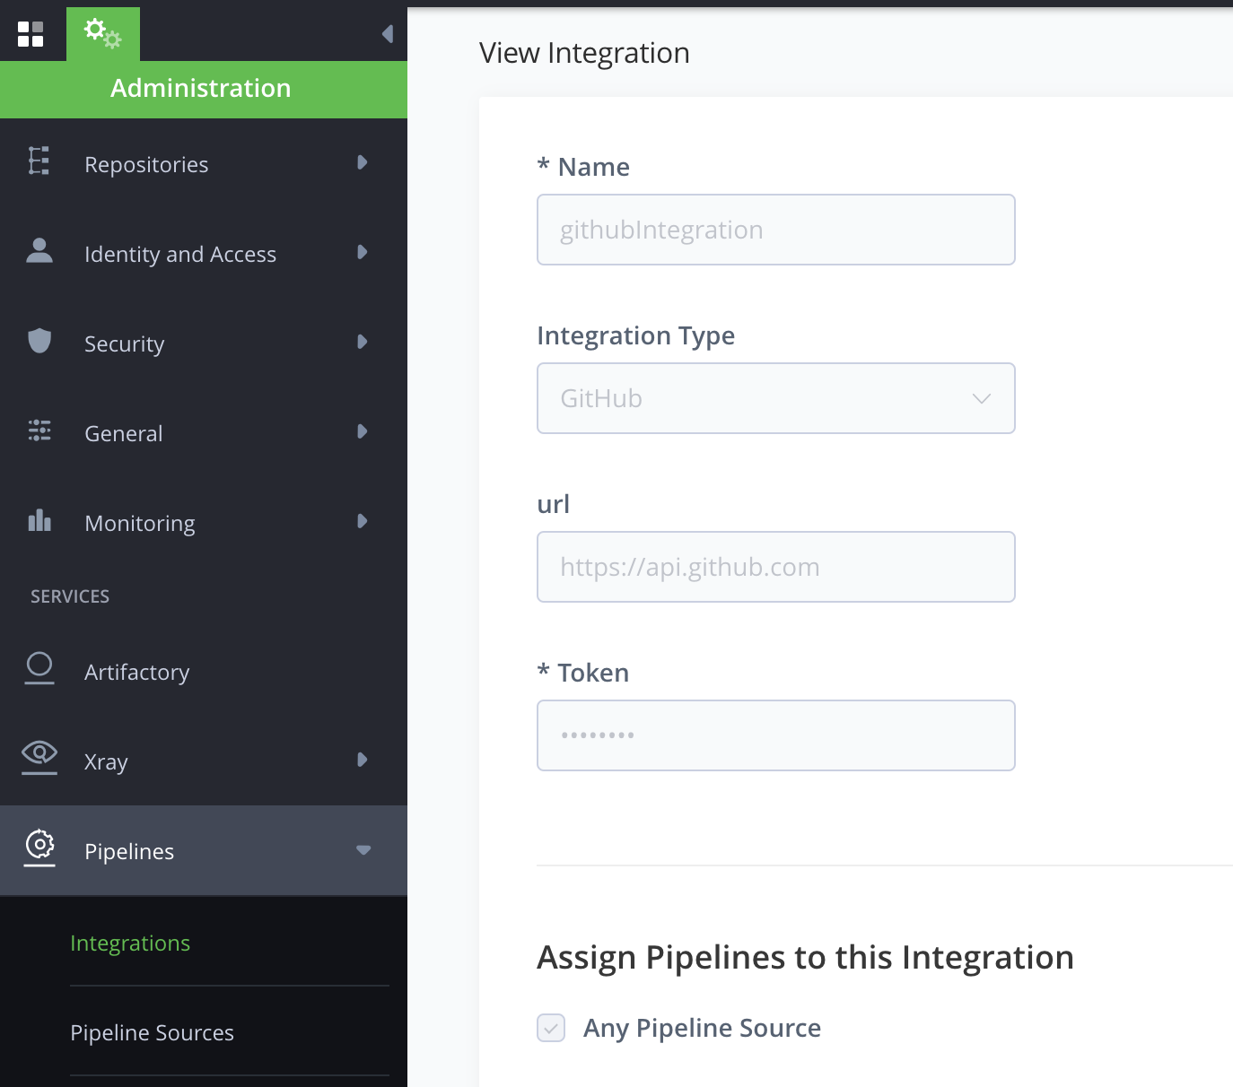
Task: Go to Pipeline Sources submenu link
Action: coord(152,1032)
